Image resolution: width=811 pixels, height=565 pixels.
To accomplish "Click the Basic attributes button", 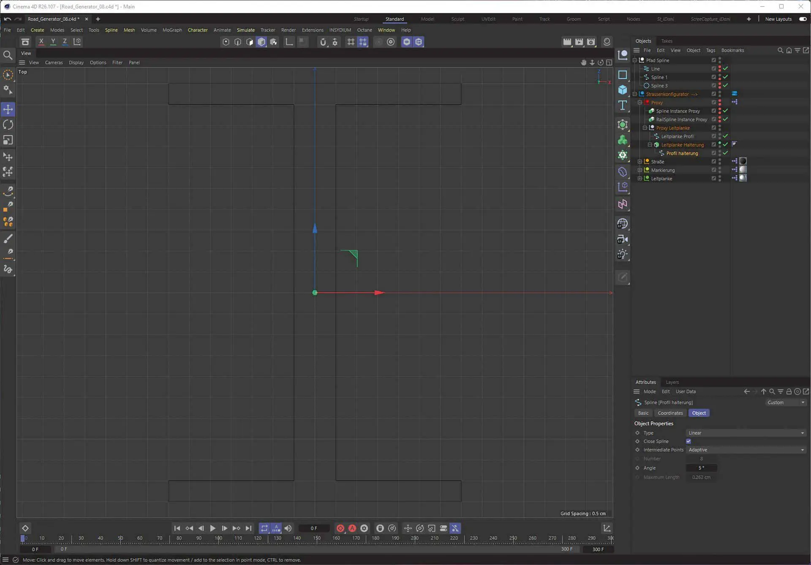I will click(x=643, y=413).
